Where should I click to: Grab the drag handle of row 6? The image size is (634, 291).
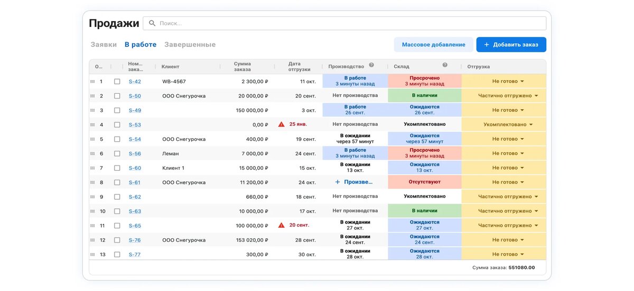(x=92, y=153)
